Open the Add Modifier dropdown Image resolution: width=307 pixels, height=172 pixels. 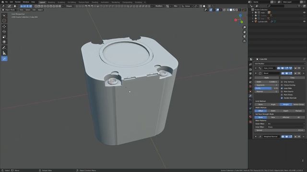click(279, 64)
